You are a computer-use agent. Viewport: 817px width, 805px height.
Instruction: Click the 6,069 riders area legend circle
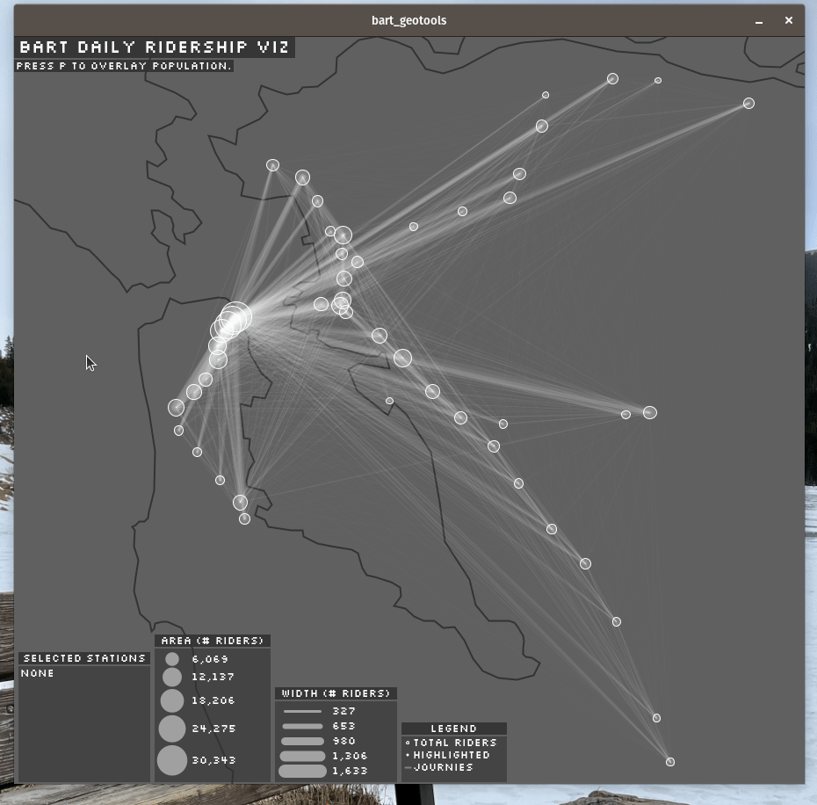pyautogui.click(x=172, y=659)
